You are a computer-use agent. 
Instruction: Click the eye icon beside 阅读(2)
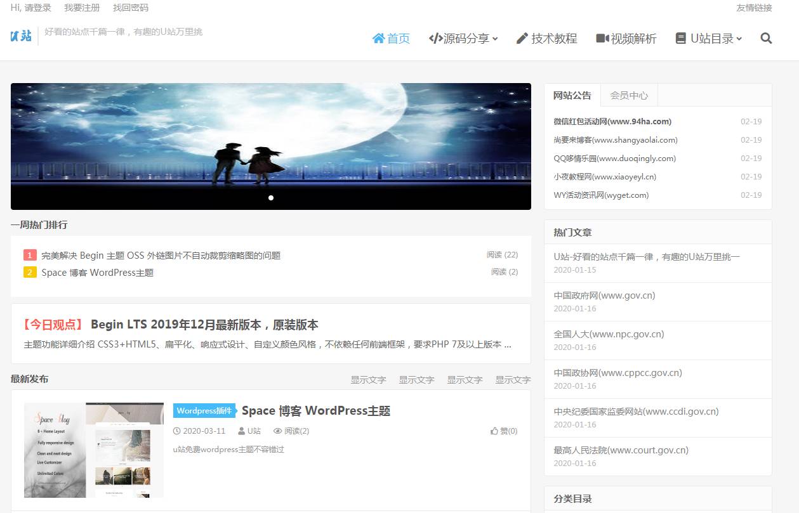pyautogui.click(x=277, y=431)
